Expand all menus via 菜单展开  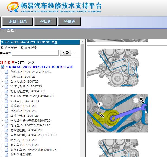[11, 48]
